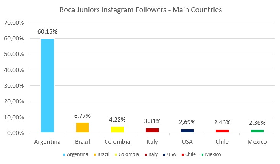Select the navy USA bar
280x164 pixels.
(187, 130)
